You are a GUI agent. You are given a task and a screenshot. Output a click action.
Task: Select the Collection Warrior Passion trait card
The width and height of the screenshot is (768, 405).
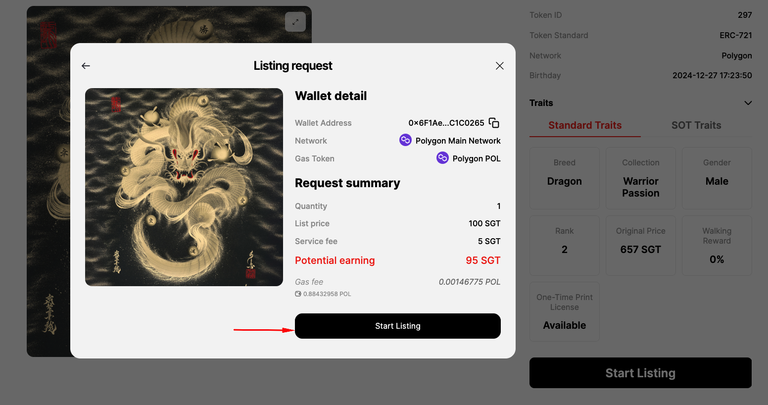641,178
